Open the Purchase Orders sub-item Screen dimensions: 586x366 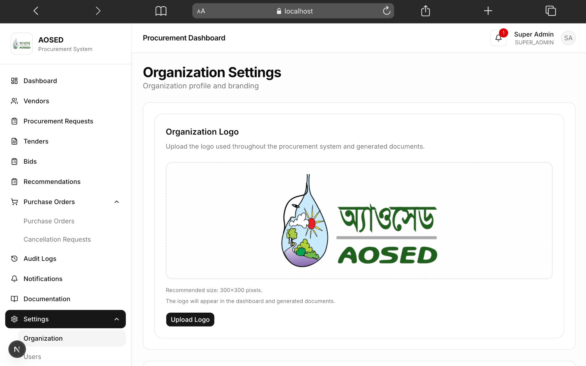tap(72, 221)
